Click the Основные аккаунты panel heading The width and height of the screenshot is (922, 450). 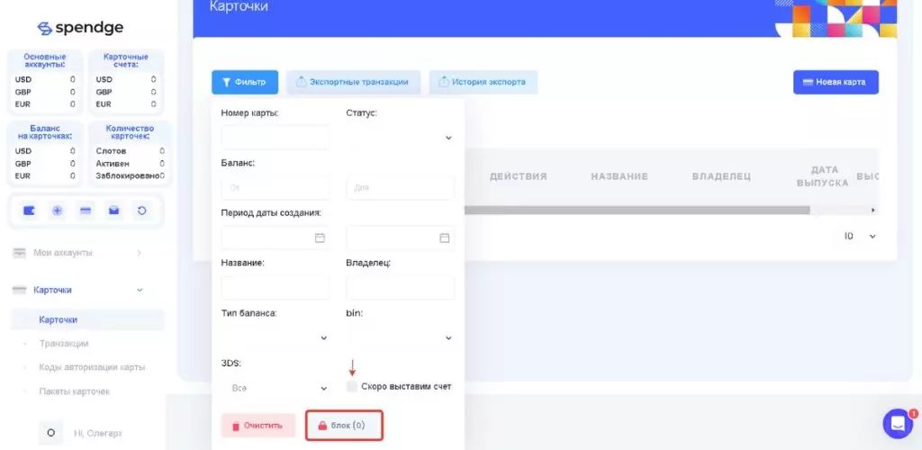pos(45,60)
